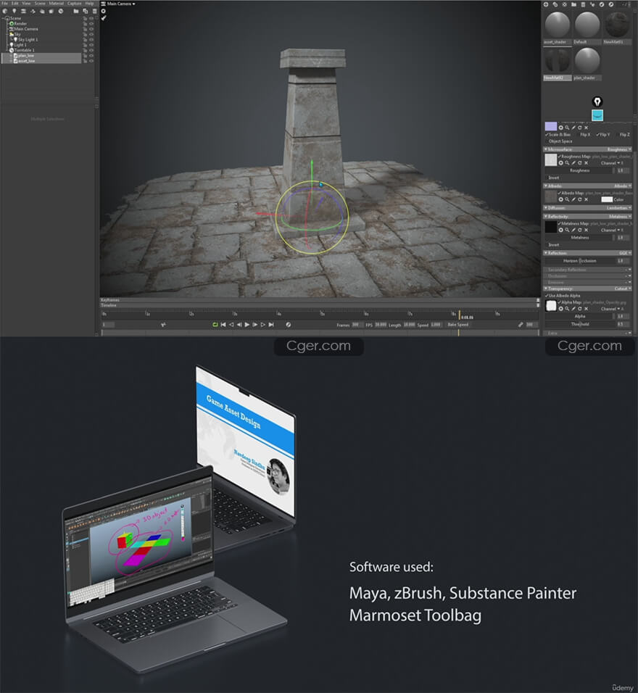
Task: Select the Render item in scene tree
Action: tap(20, 24)
